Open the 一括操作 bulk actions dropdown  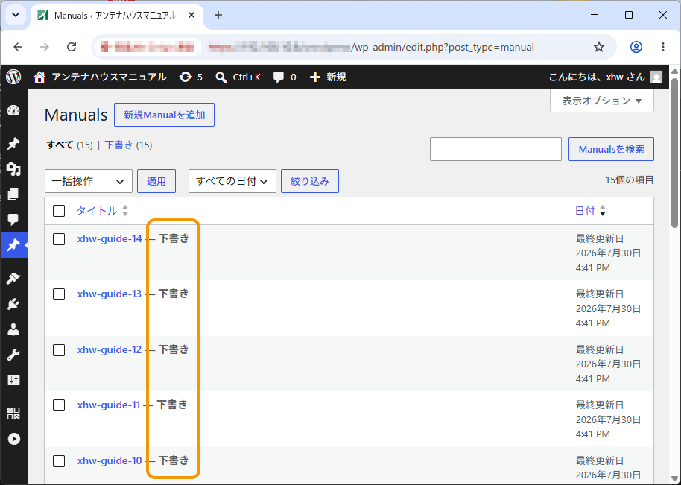click(x=89, y=181)
